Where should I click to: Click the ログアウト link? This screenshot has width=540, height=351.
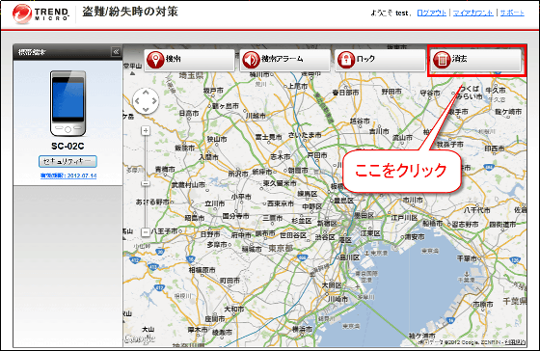(432, 13)
